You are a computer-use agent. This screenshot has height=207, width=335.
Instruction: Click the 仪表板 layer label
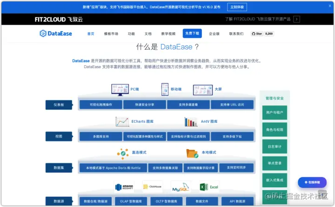pos(59,105)
